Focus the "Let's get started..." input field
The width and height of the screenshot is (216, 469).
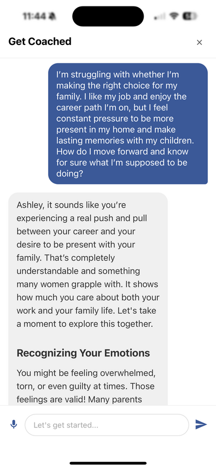pos(107,425)
